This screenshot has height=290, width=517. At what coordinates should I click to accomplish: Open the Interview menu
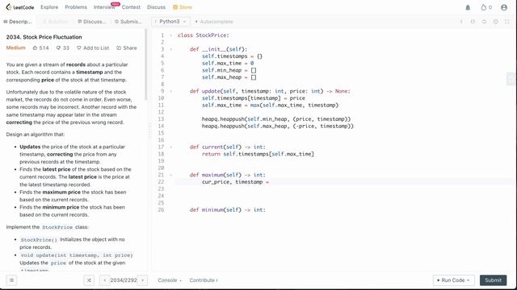point(104,7)
